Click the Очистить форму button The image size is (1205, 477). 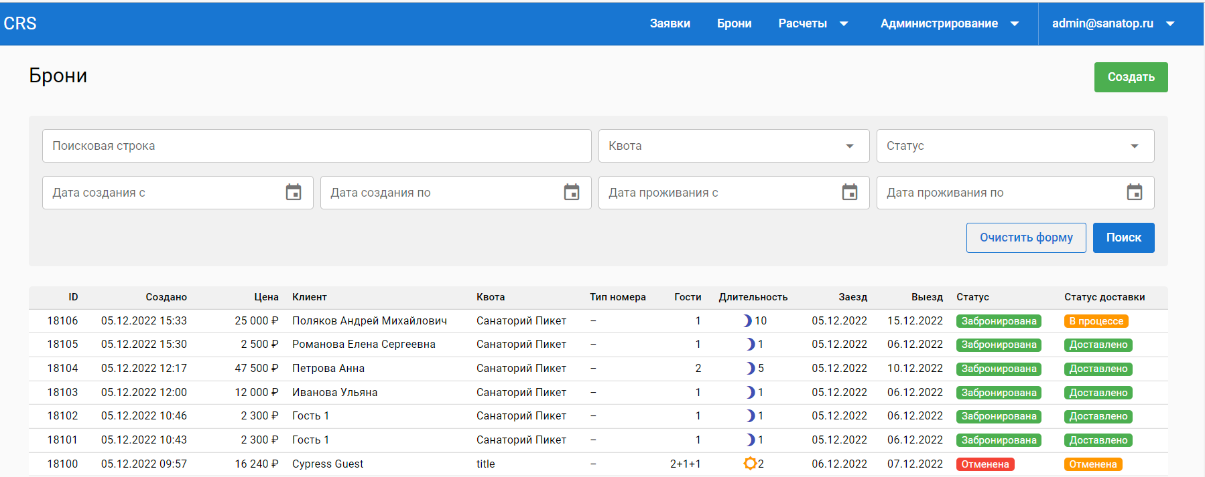(x=1025, y=237)
